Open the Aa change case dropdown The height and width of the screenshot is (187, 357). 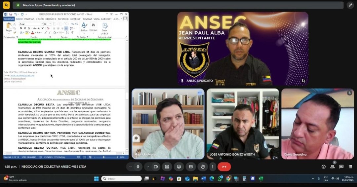(x=39, y=33)
